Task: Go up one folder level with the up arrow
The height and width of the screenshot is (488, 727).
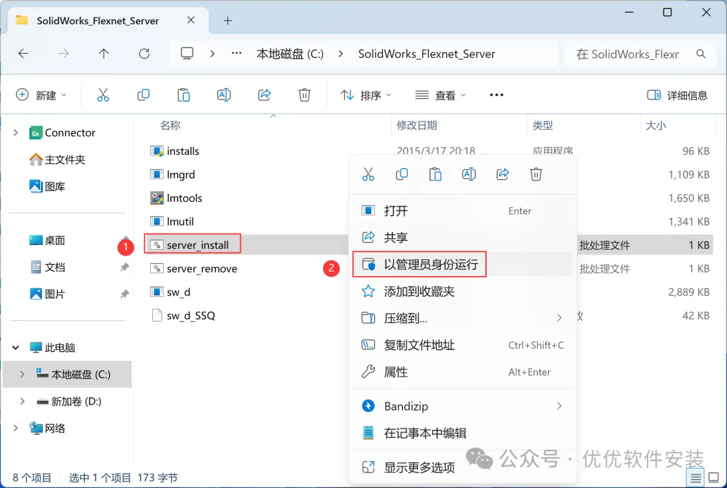Action: click(x=104, y=54)
